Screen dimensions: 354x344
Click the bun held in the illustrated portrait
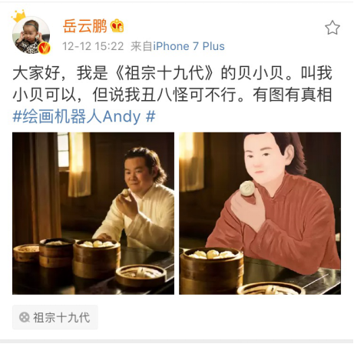[247, 189]
